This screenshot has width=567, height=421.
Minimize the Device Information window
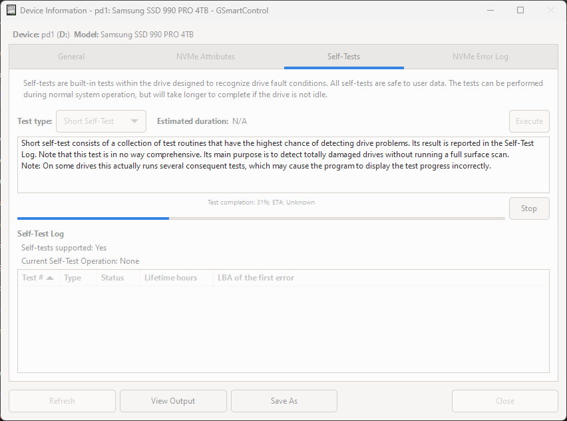click(490, 10)
